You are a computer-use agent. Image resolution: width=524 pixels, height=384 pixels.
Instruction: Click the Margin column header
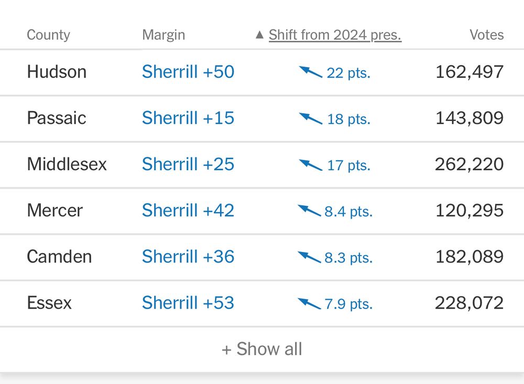[x=163, y=35]
